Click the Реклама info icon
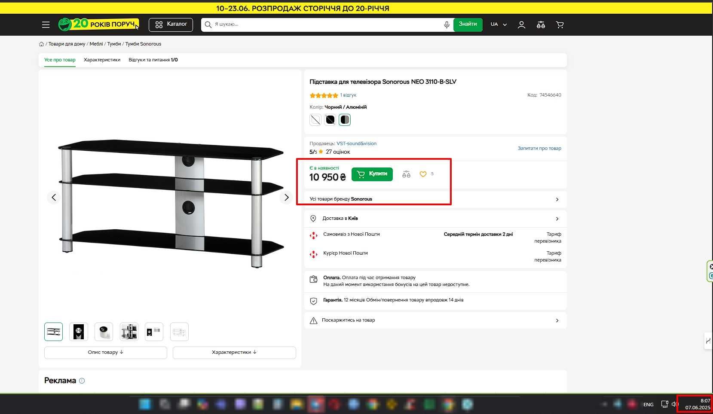The width and height of the screenshot is (713, 414). pyautogui.click(x=82, y=381)
